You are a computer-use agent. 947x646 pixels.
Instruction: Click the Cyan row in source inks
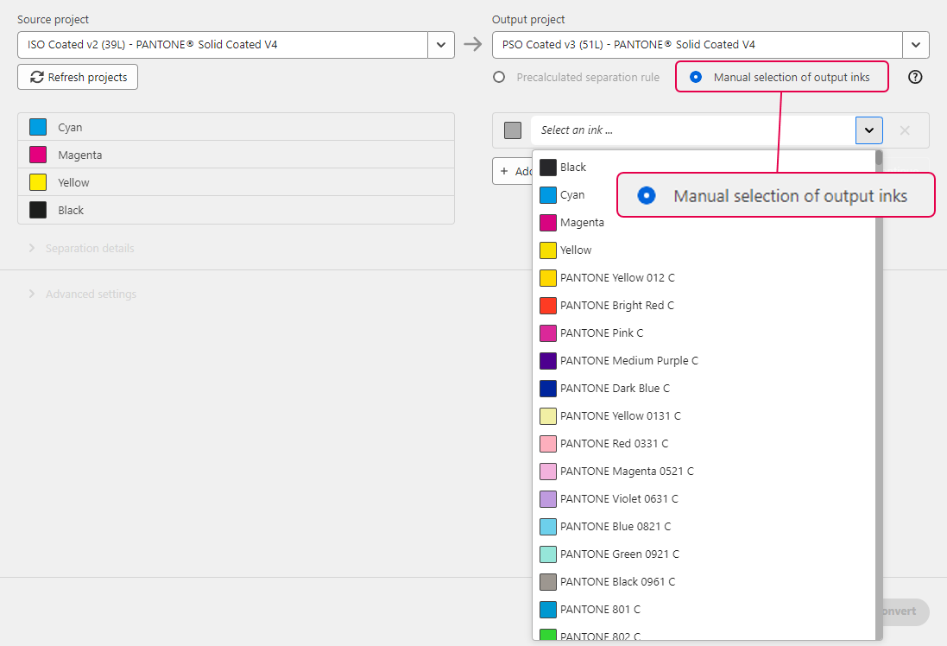[237, 127]
